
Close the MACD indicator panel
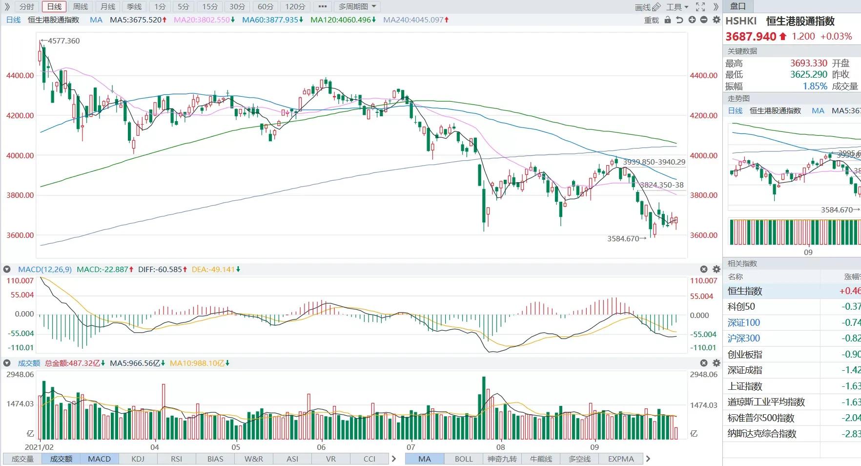tap(704, 269)
